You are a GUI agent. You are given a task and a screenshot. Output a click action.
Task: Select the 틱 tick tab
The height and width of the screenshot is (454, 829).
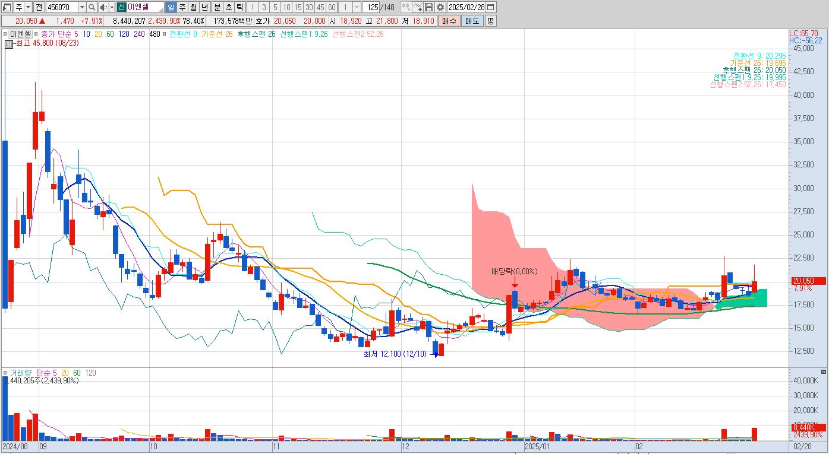point(239,7)
